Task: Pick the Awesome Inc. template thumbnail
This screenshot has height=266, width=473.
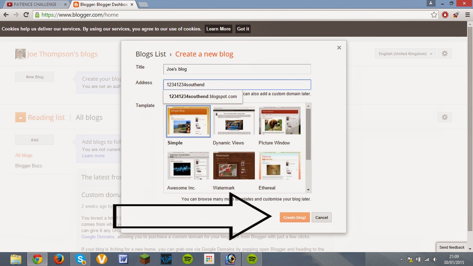Action: point(188,166)
